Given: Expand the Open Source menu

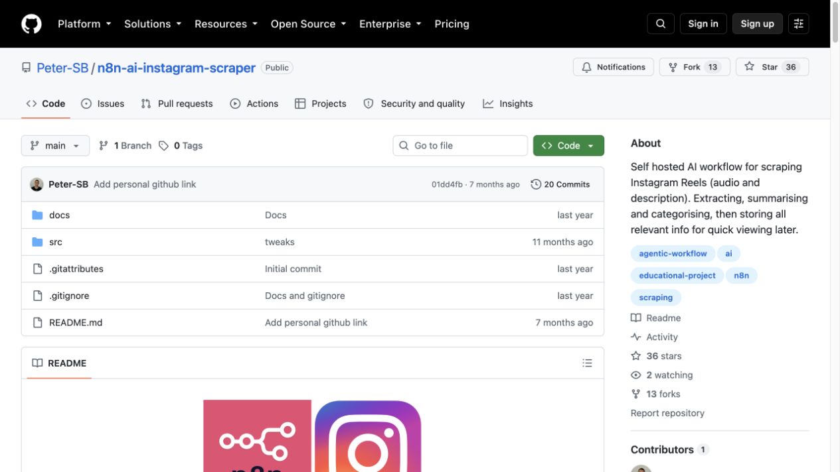Looking at the screenshot, I should tap(309, 24).
